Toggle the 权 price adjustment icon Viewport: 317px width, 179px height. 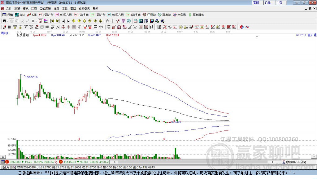(x=41, y=21)
